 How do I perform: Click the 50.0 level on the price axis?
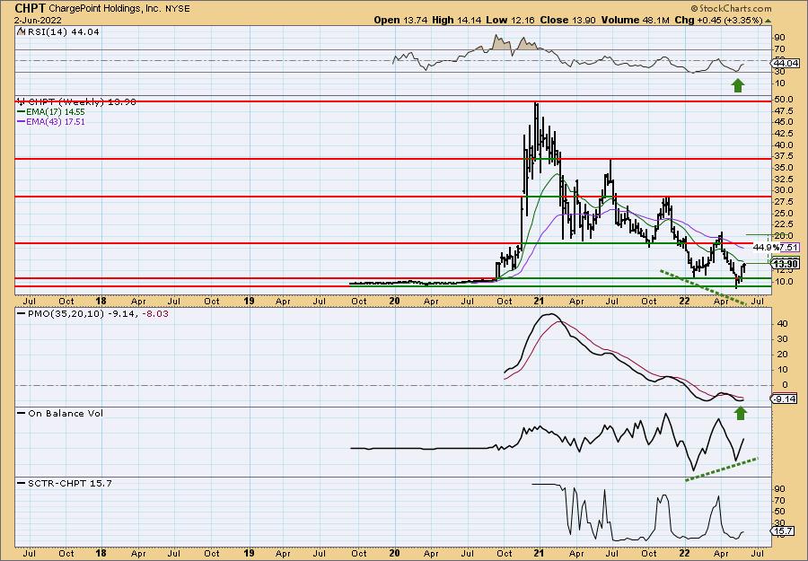(x=783, y=99)
